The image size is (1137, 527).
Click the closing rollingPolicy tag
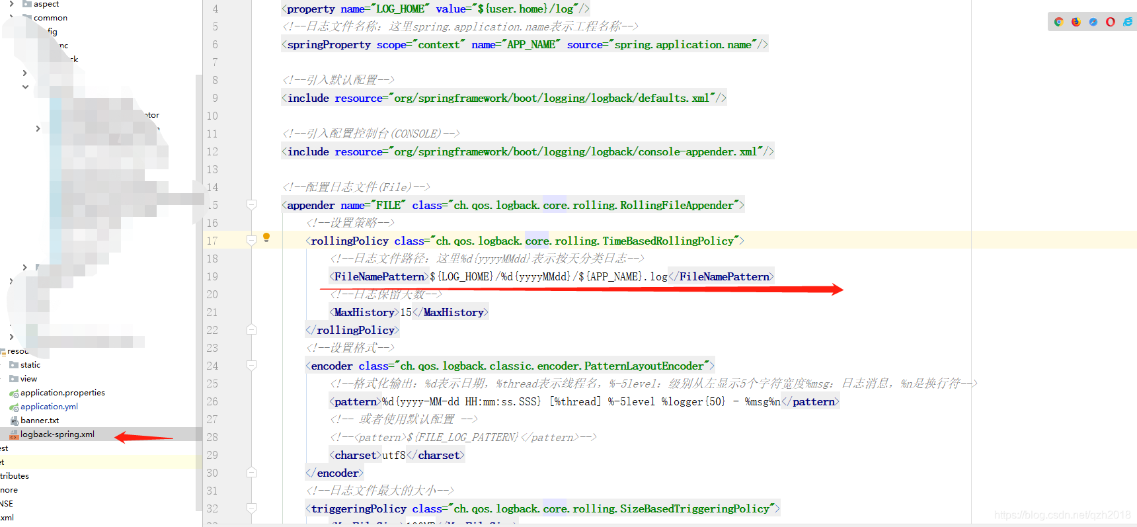tap(352, 330)
